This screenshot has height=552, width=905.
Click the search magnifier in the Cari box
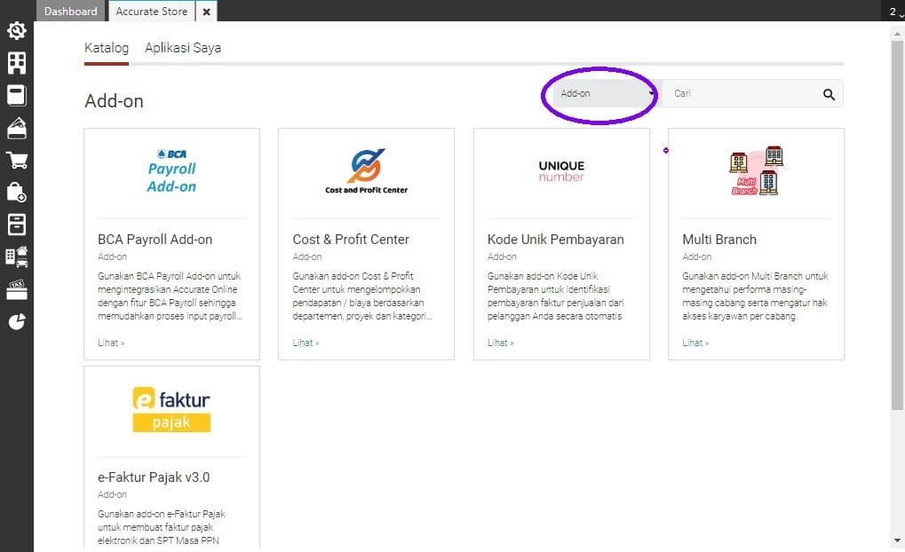click(x=829, y=93)
